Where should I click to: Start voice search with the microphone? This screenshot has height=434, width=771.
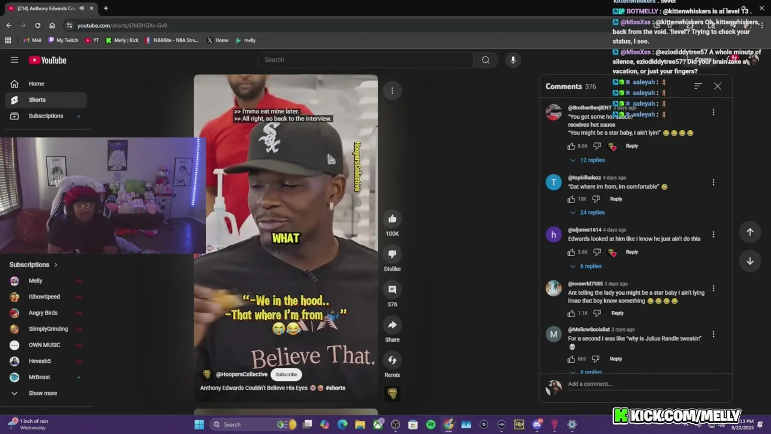513,60
